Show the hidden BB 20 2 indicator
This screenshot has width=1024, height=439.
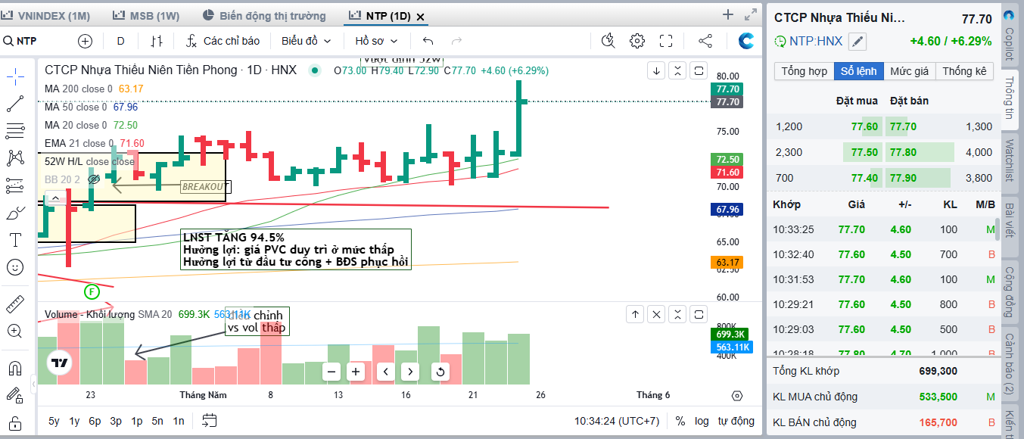click(94, 179)
